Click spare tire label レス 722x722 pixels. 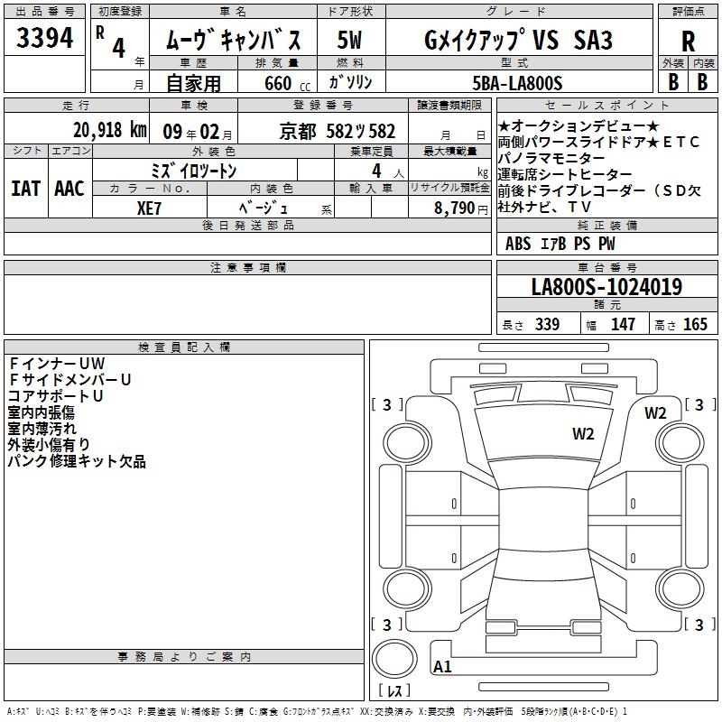[x=394, y=690]
